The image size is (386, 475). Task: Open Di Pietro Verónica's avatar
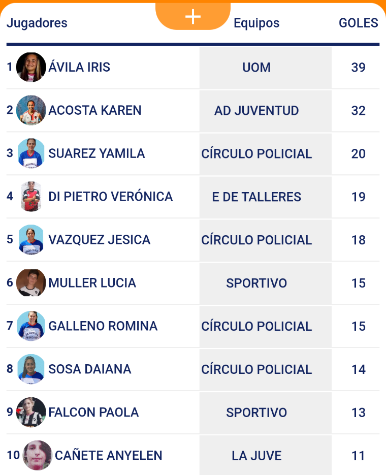click(x=31, y=197)
